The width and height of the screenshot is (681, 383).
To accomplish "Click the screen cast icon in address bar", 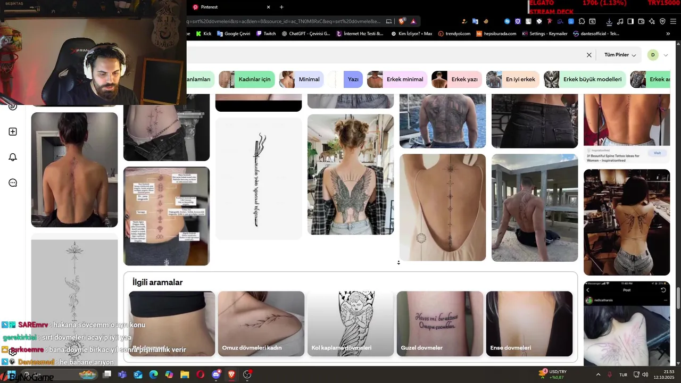I will (x=389, y=21).
